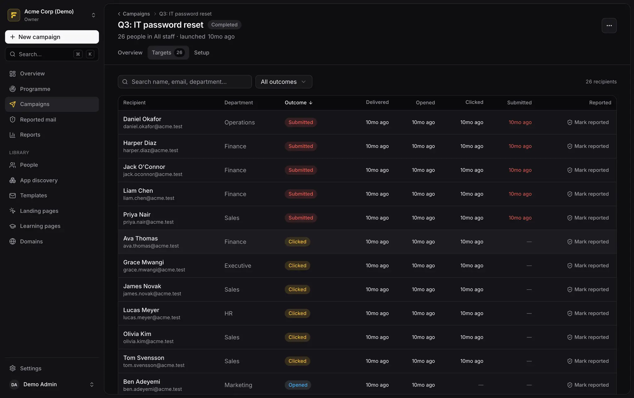Screen dimensions: 634x398
Task: Click Submitted badge for Daniel Okafor
Action: click(301, 122)
